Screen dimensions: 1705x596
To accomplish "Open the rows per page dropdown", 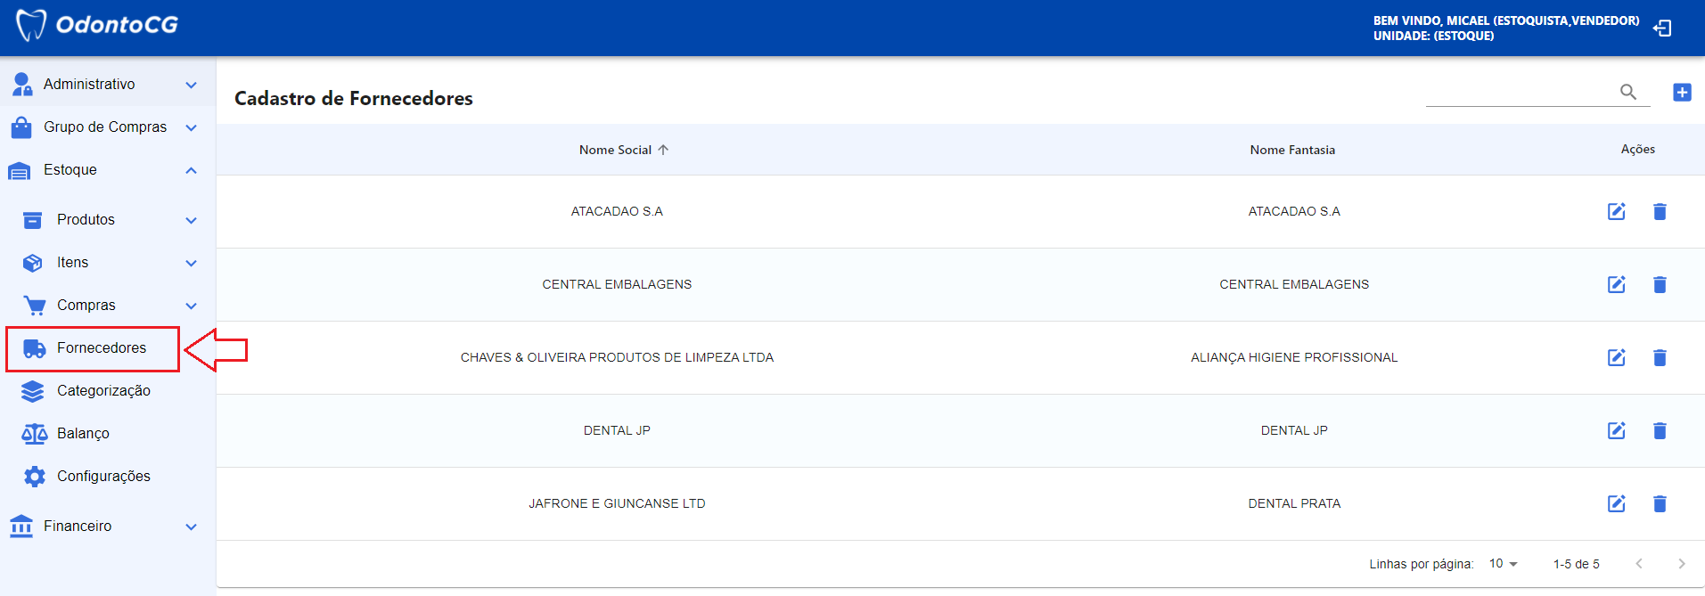I will [x=1503, y=564].
